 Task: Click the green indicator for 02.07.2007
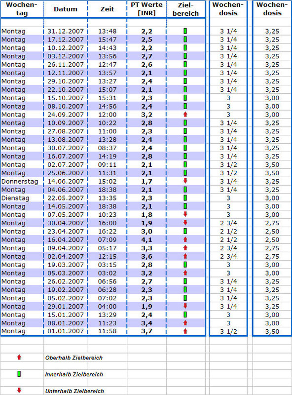tap(185, 164)
